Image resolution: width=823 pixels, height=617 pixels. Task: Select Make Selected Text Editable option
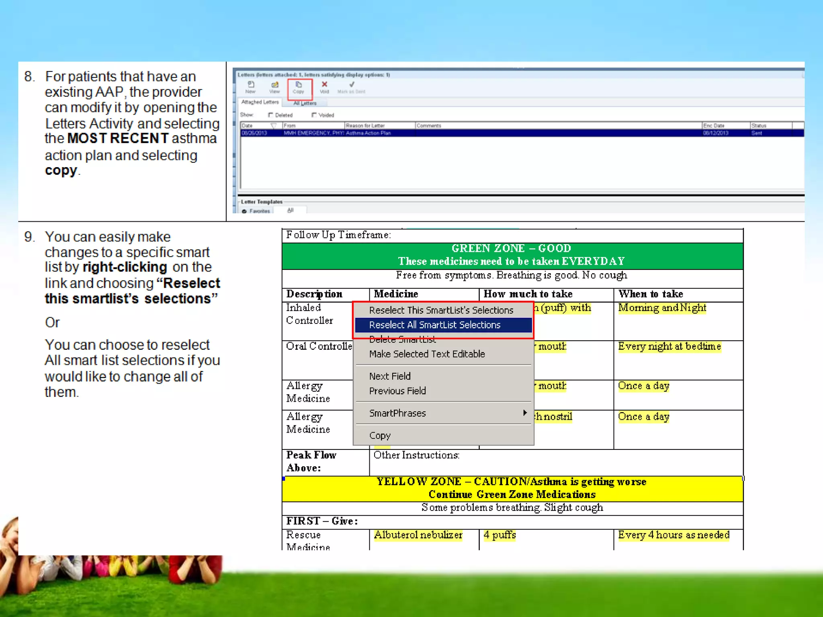click(x=427, y=354)
